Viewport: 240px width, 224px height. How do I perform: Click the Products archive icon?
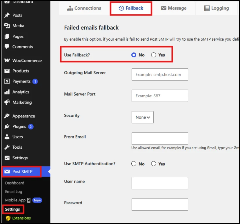click(x=7, y=71)
